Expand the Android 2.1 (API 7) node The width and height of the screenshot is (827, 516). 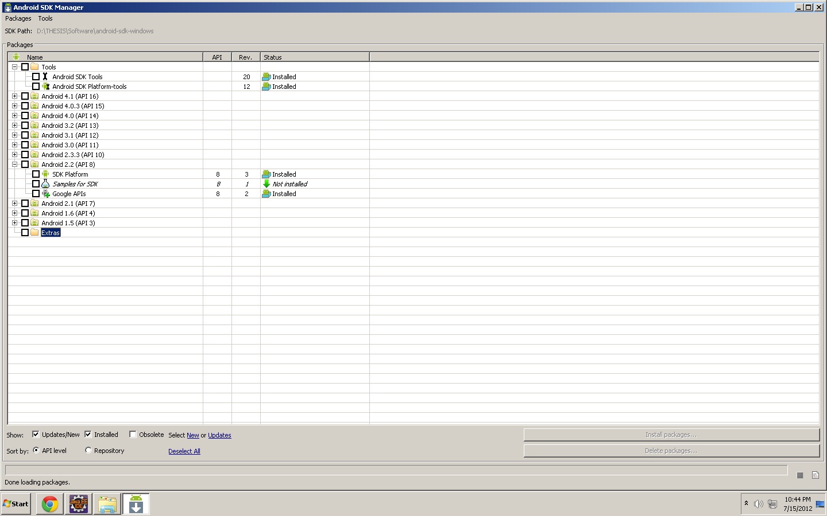click(14, 203)
